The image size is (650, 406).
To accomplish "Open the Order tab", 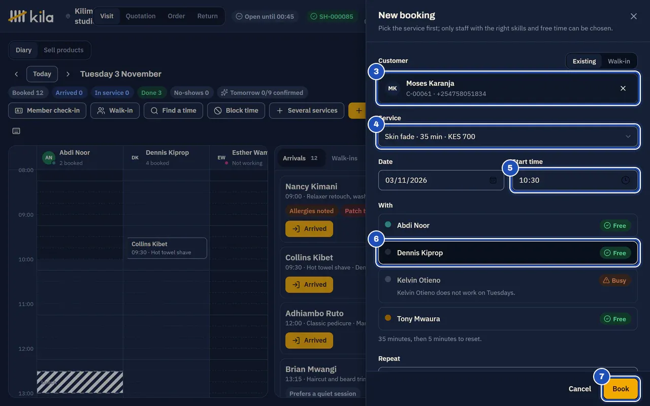I will (176, 16).
